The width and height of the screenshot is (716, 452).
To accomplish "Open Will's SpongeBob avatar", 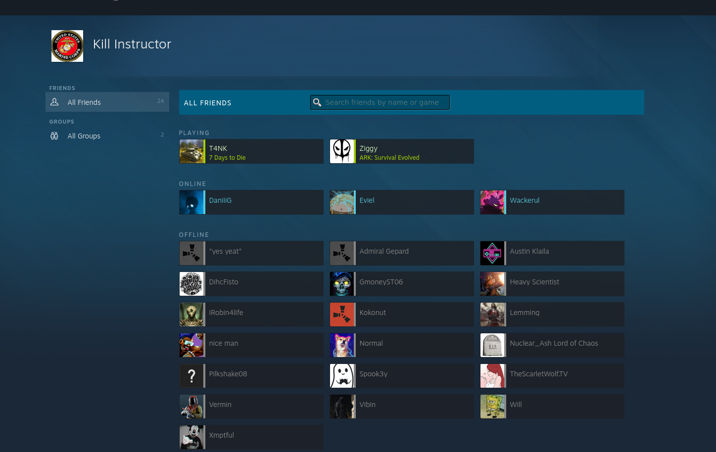I will pyautogui.click(x=492, y=407).
